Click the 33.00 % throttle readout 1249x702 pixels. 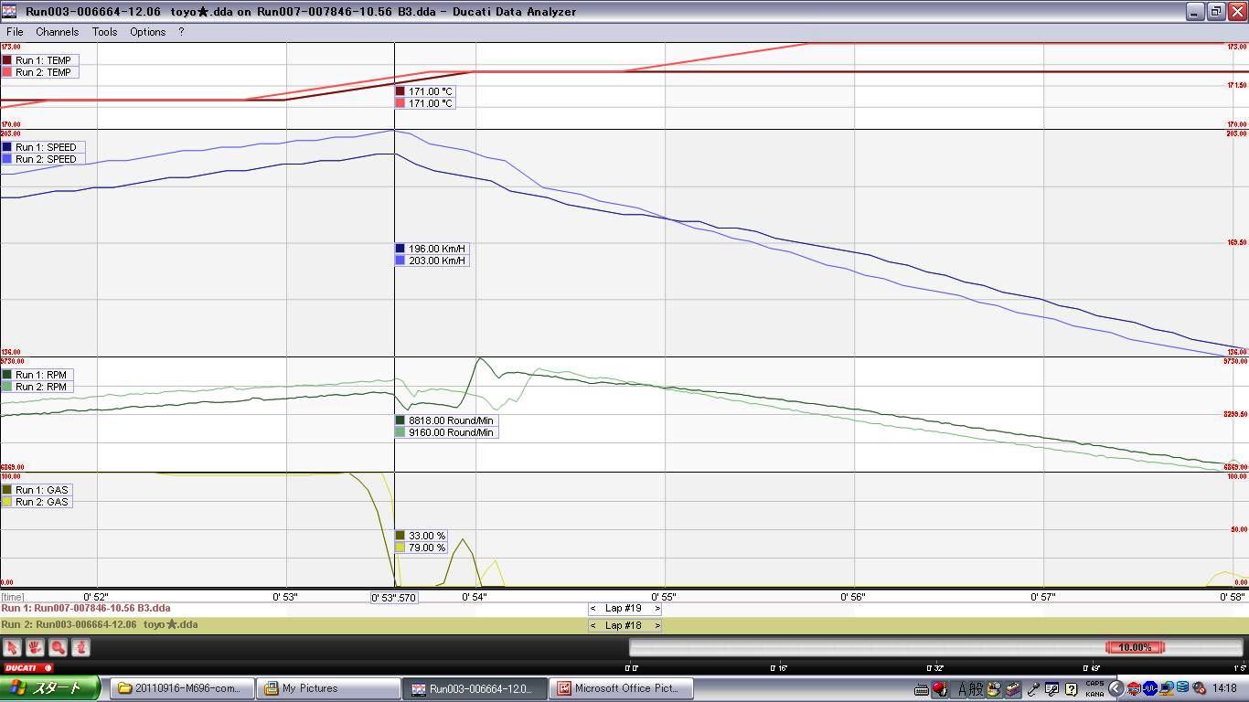[422, 536]
